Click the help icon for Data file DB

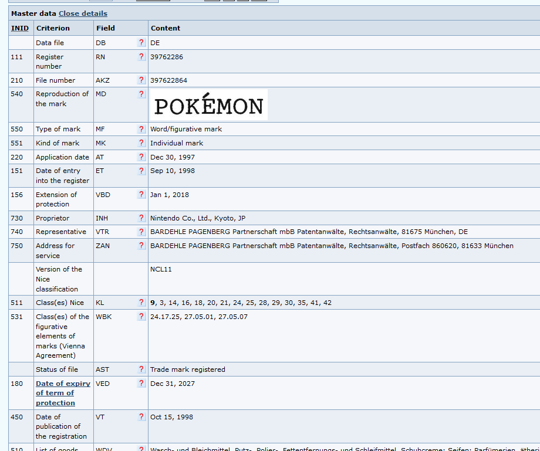[141, 42]
